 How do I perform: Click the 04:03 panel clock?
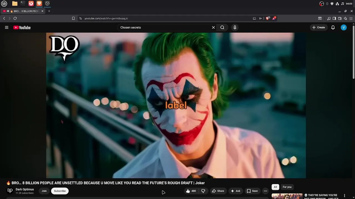click(x=349, y=4)
